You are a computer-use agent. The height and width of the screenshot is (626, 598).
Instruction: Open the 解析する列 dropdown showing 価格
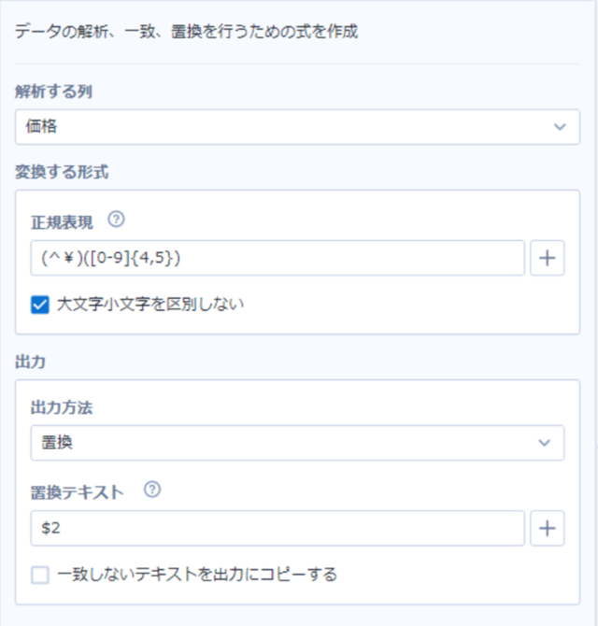(x=297, y=127)
